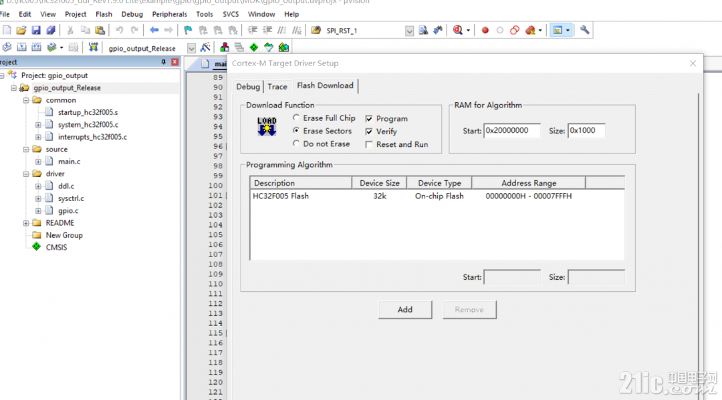Open debug session dropdown arrow
Viewport: 722px width, 400px height.
coord(468,30)
